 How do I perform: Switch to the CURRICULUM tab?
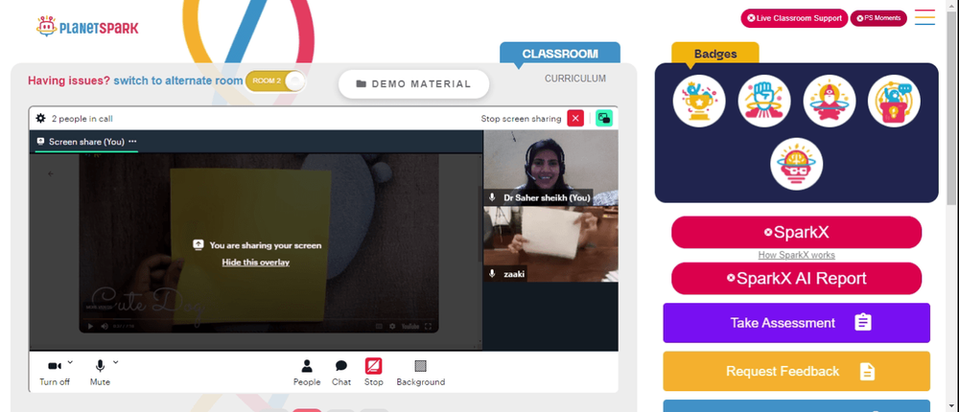click(575, 79)
